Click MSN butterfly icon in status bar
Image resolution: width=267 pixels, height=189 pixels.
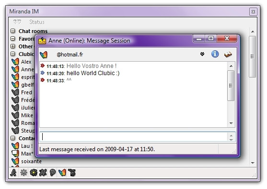pyautogui.click(x=62, y=173)
